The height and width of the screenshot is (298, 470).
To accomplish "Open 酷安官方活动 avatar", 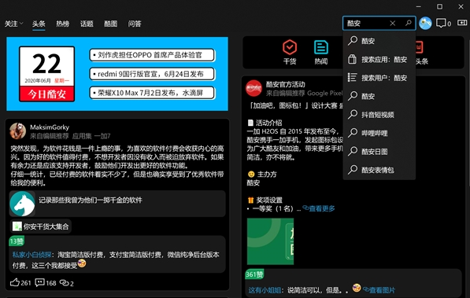I will tap(254, 88).
